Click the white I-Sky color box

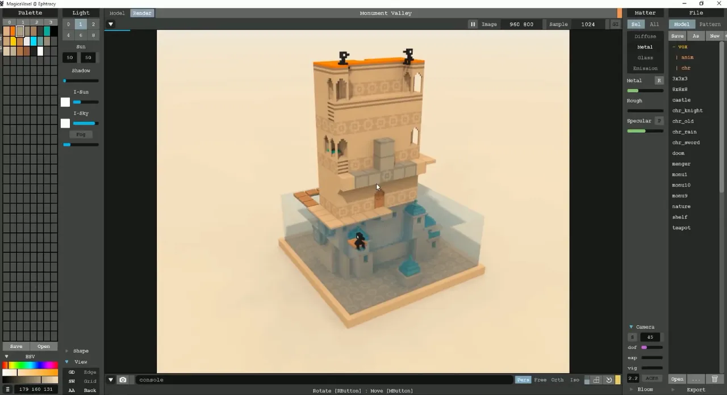[x=65, y=123]
